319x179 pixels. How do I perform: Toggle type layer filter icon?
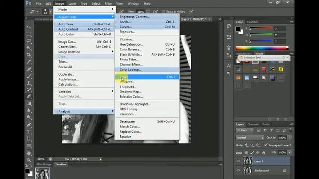(271, 130)
